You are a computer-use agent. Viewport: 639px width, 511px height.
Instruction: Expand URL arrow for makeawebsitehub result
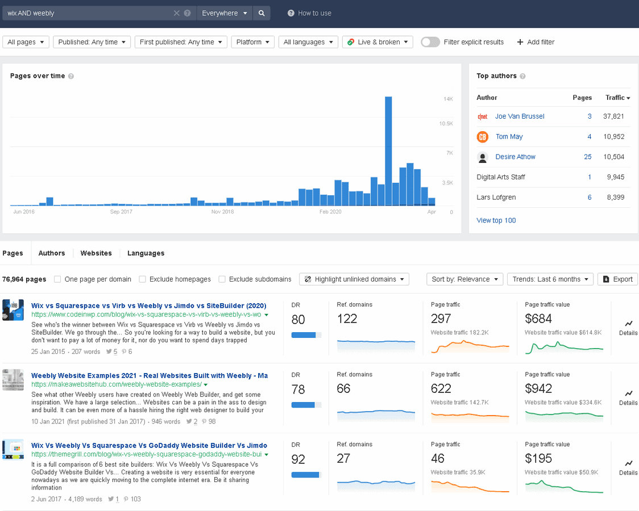[206, 385]
